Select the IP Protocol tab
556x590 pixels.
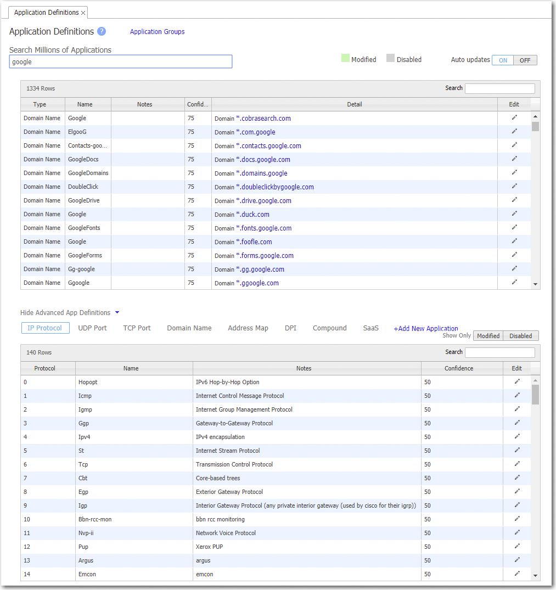pos(45,328)
